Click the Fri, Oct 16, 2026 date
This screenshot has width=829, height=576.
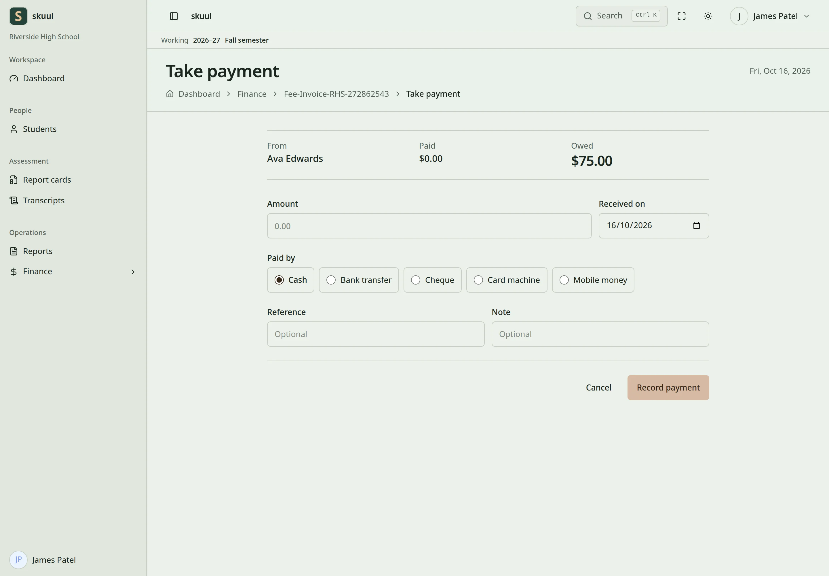pos(779,71)
